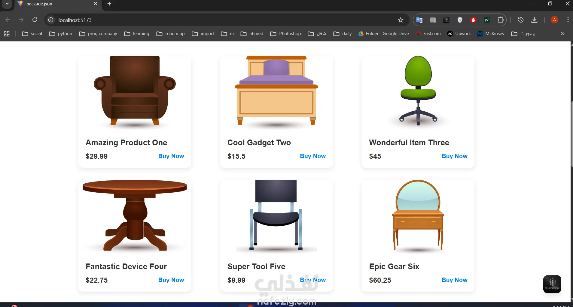This screenshot has height=307, width=573.
Task: Open the McKinsey bookmark
Action: [x=491, y=34]
